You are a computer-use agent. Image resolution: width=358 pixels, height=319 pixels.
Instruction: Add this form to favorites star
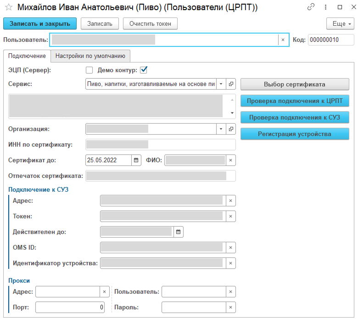pyautogui.click(x=8, y=7)
